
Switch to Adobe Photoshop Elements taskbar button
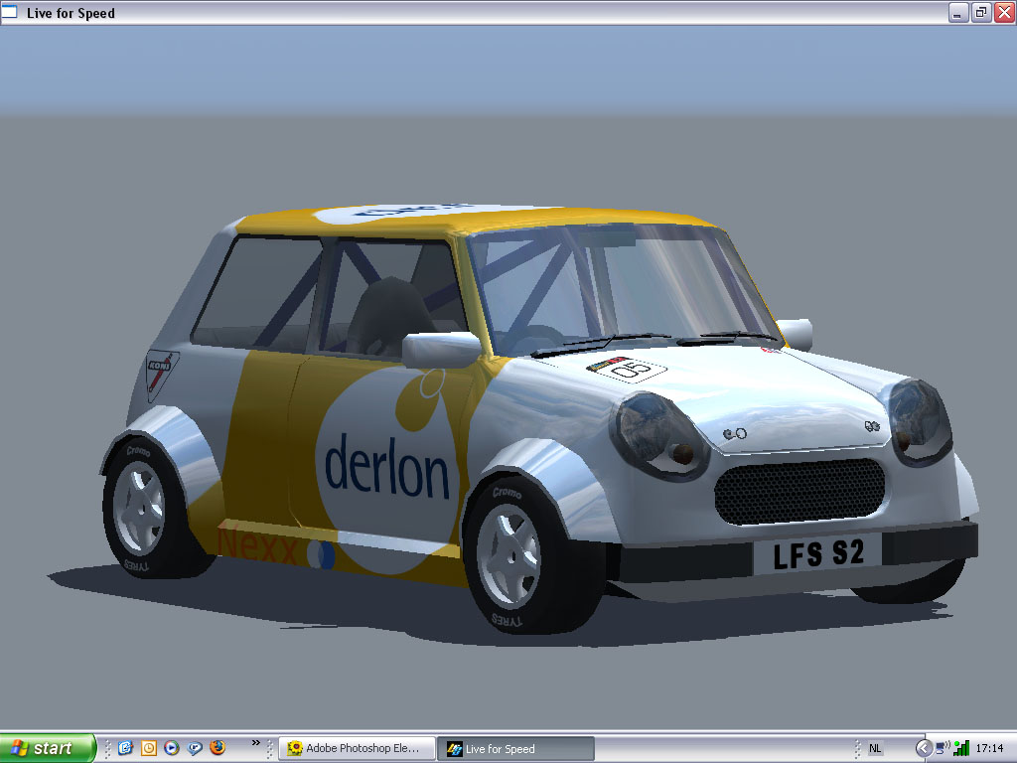point(357,749)
